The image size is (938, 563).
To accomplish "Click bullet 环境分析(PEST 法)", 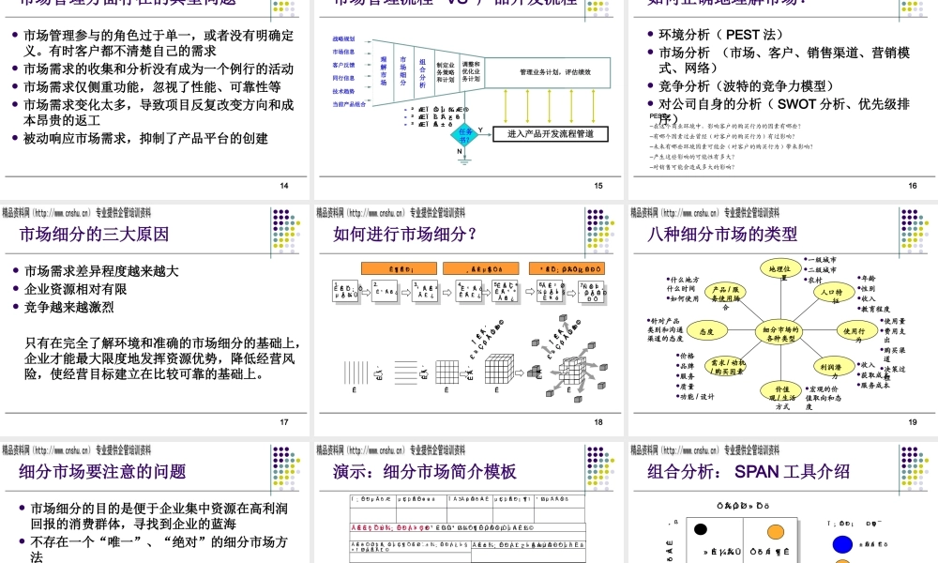I will [x=720, y=35].
